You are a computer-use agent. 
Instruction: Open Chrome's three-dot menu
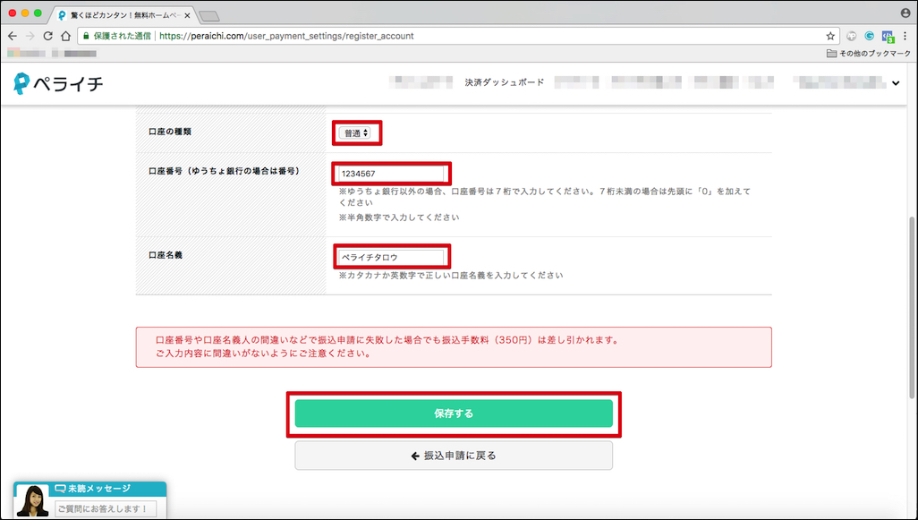[x=906, y=36]
